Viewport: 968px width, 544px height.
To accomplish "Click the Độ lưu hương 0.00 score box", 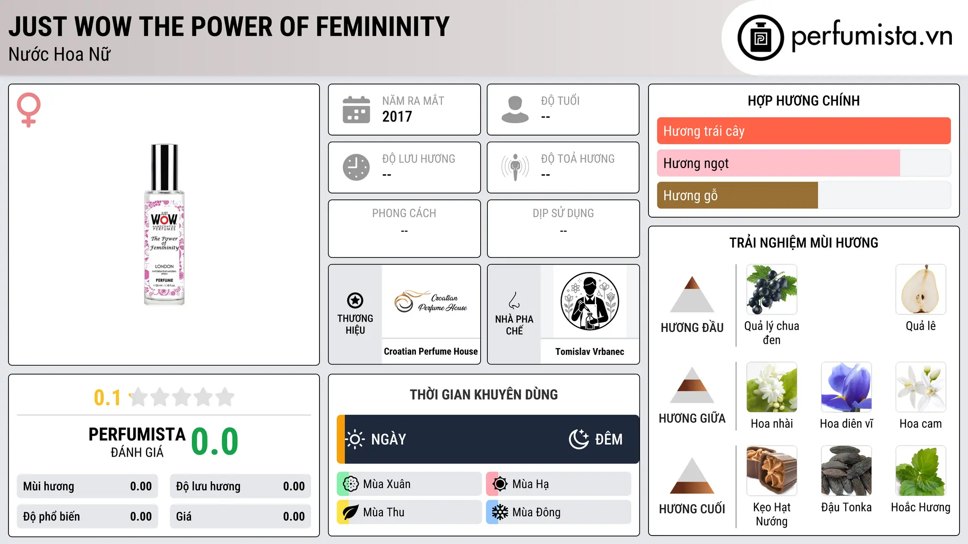I will point(240,486).
